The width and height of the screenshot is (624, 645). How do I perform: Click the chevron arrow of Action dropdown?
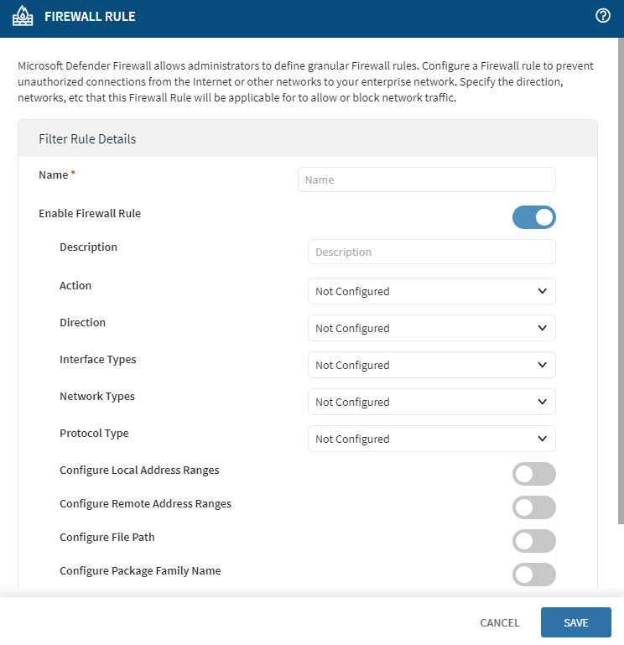pos(542,291)
